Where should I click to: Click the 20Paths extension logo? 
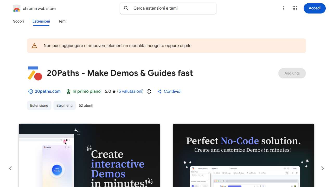pyautogui.click(x=35, y=73)
